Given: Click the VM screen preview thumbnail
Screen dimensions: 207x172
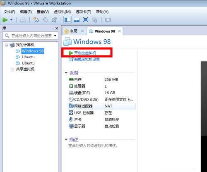Looking at the screenshot, I should click(204, 117).
